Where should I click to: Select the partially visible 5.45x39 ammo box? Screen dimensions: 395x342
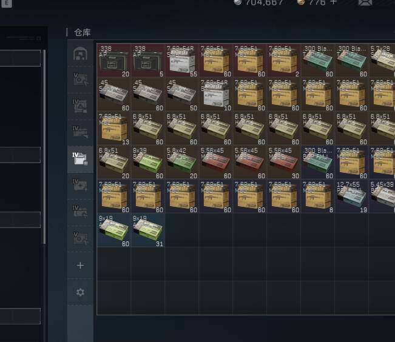(x=382, y=196)
